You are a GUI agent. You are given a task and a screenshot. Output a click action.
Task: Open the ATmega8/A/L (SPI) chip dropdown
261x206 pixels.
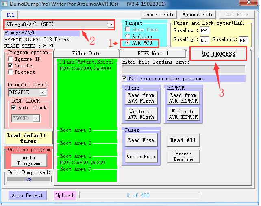tap(111, 24)
